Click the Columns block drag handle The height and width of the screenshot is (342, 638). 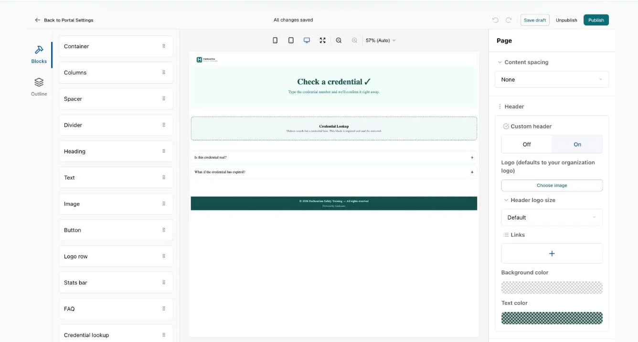164,73
